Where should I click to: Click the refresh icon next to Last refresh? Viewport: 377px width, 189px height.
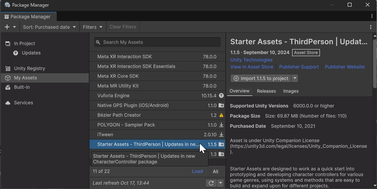click(211, 183)
